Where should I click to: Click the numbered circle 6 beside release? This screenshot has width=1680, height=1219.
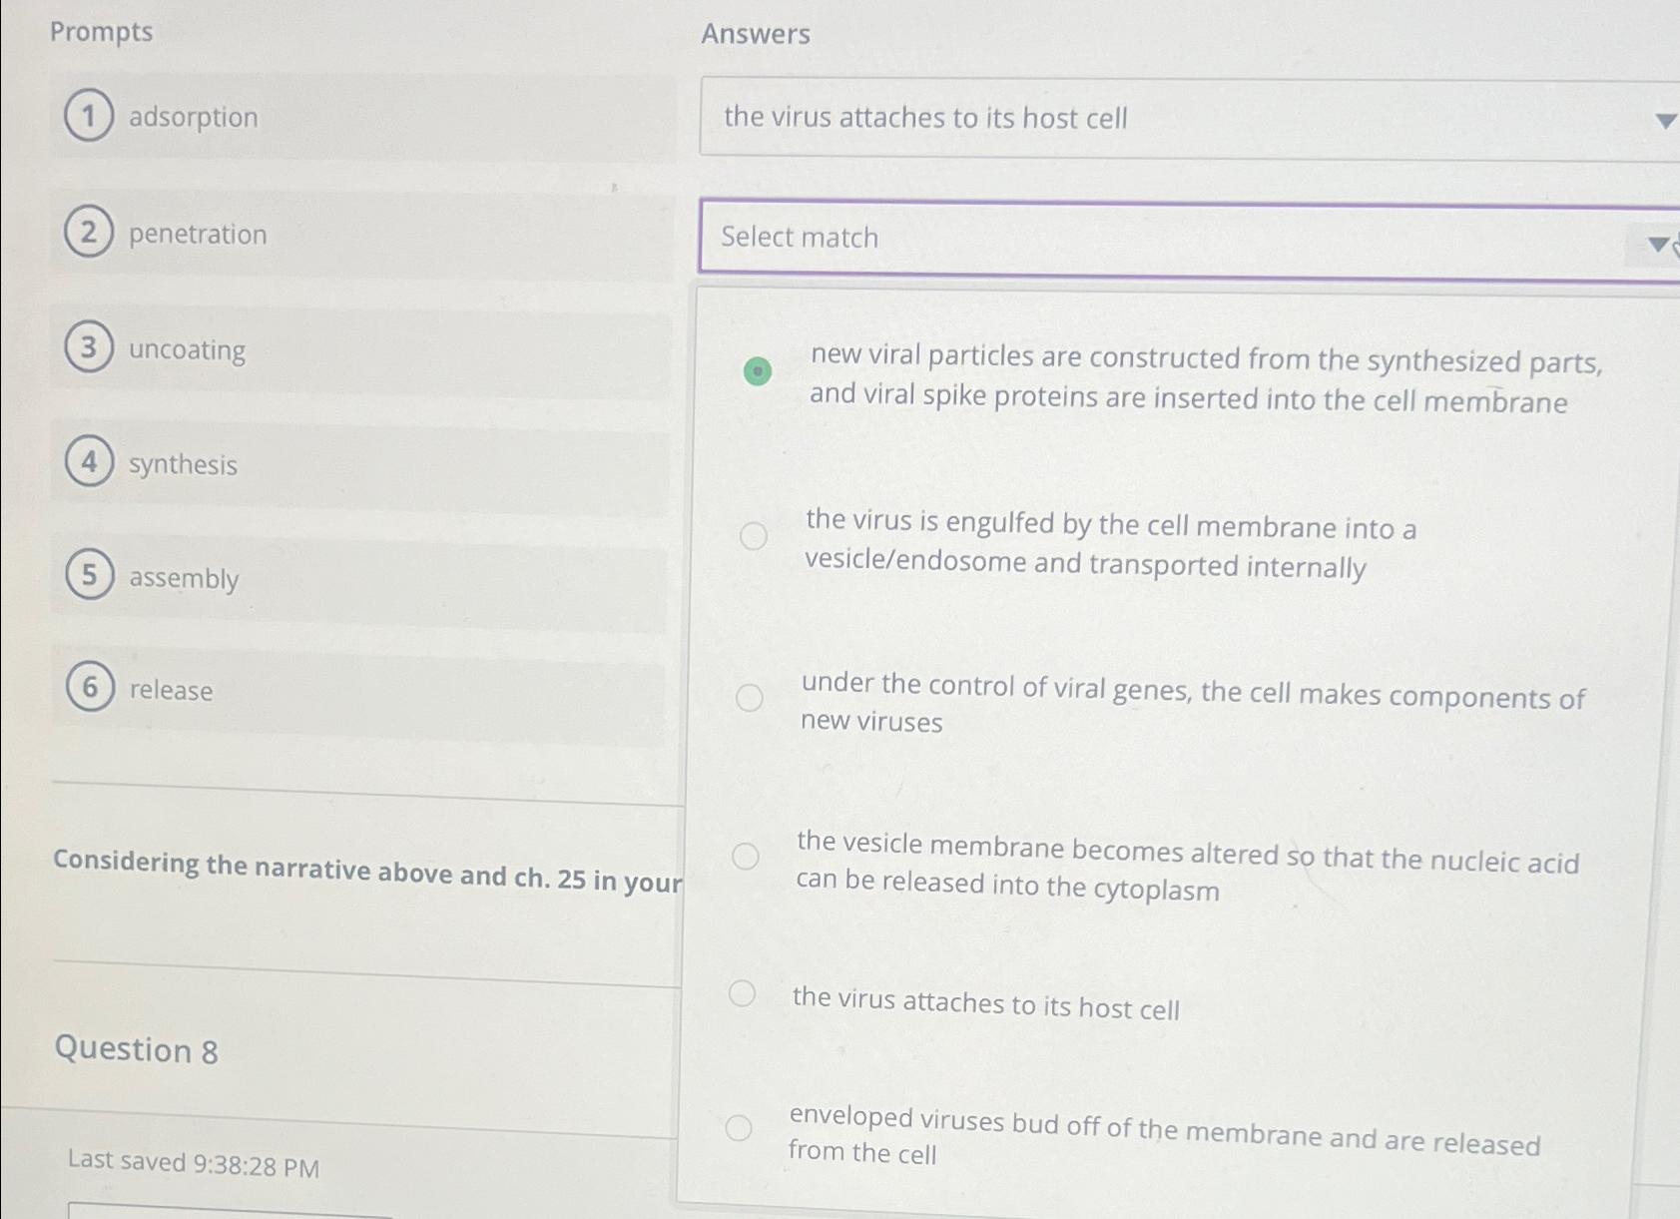pyautogui.click(x=91, y=687)
